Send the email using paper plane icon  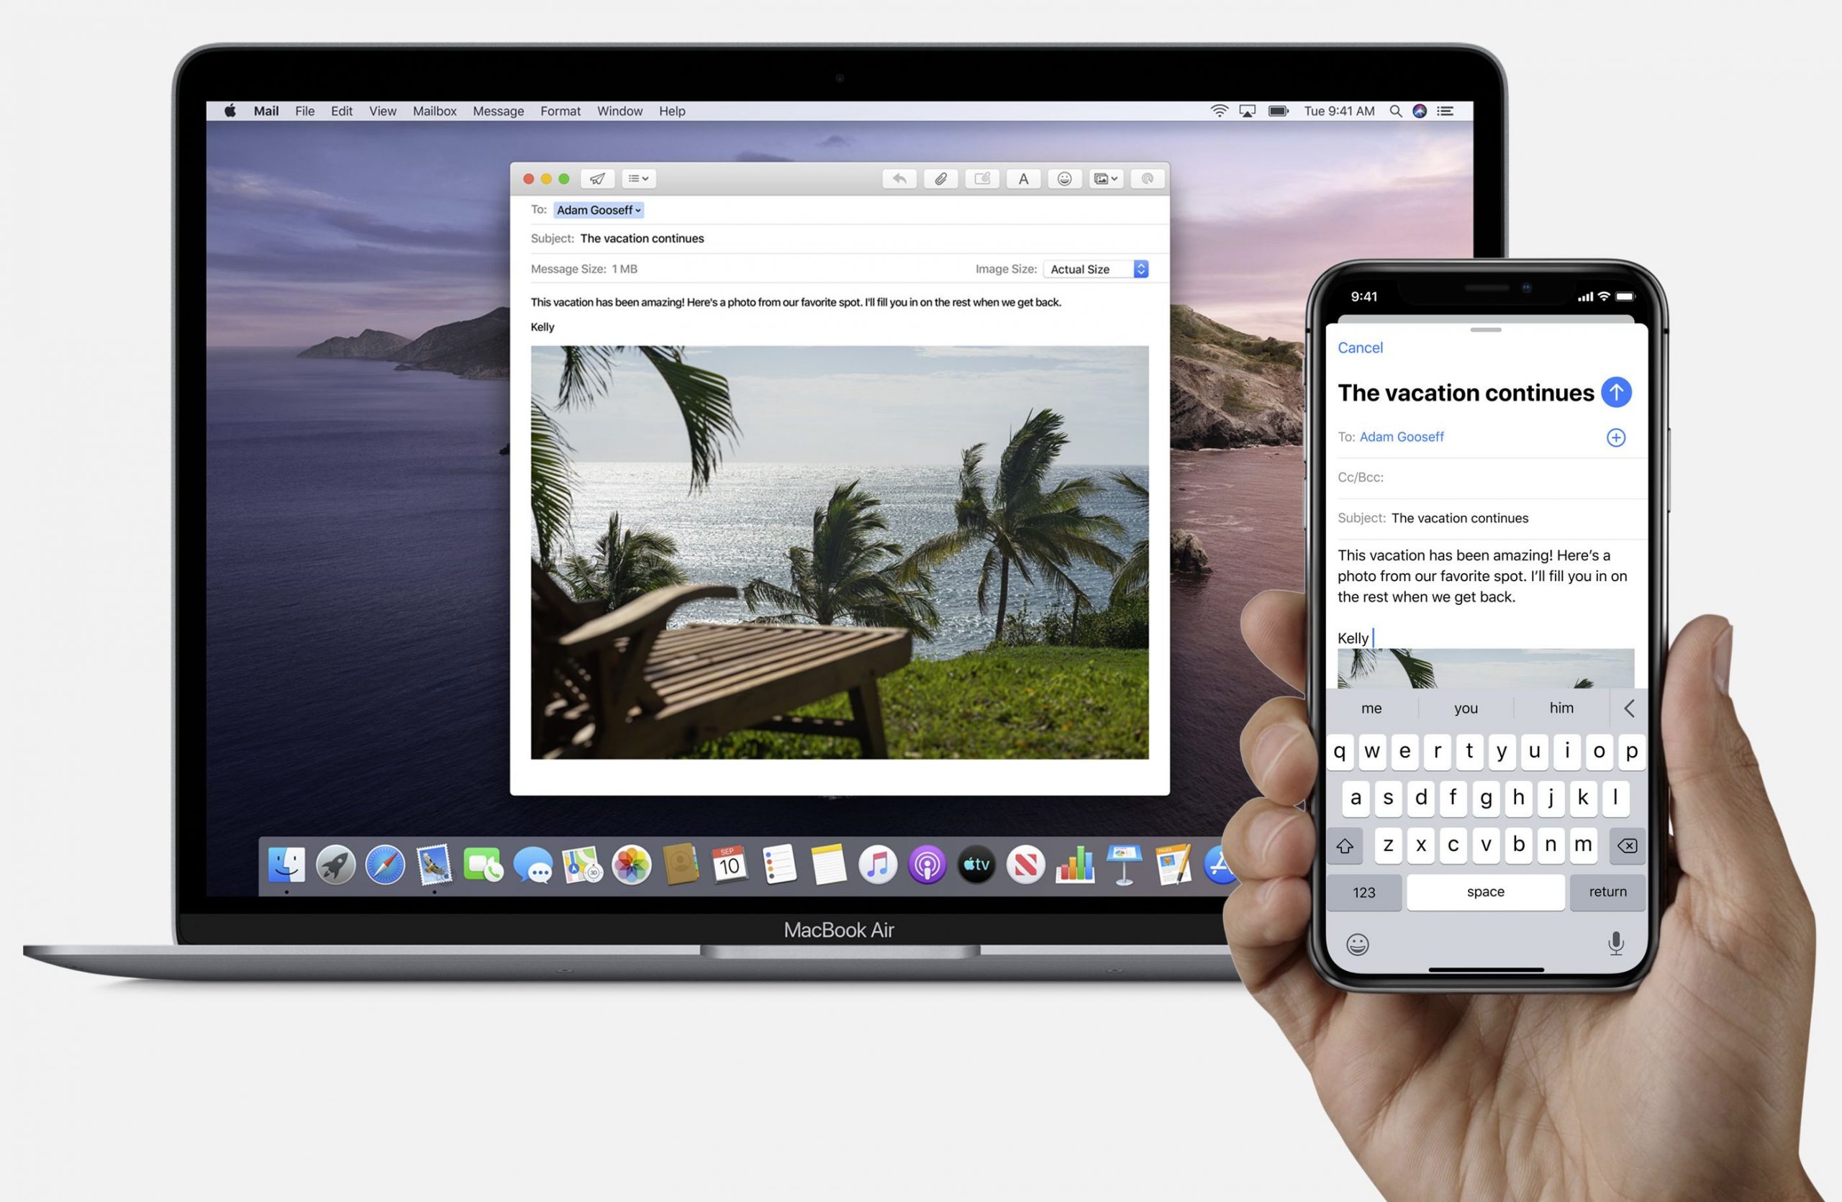point(596,178)
